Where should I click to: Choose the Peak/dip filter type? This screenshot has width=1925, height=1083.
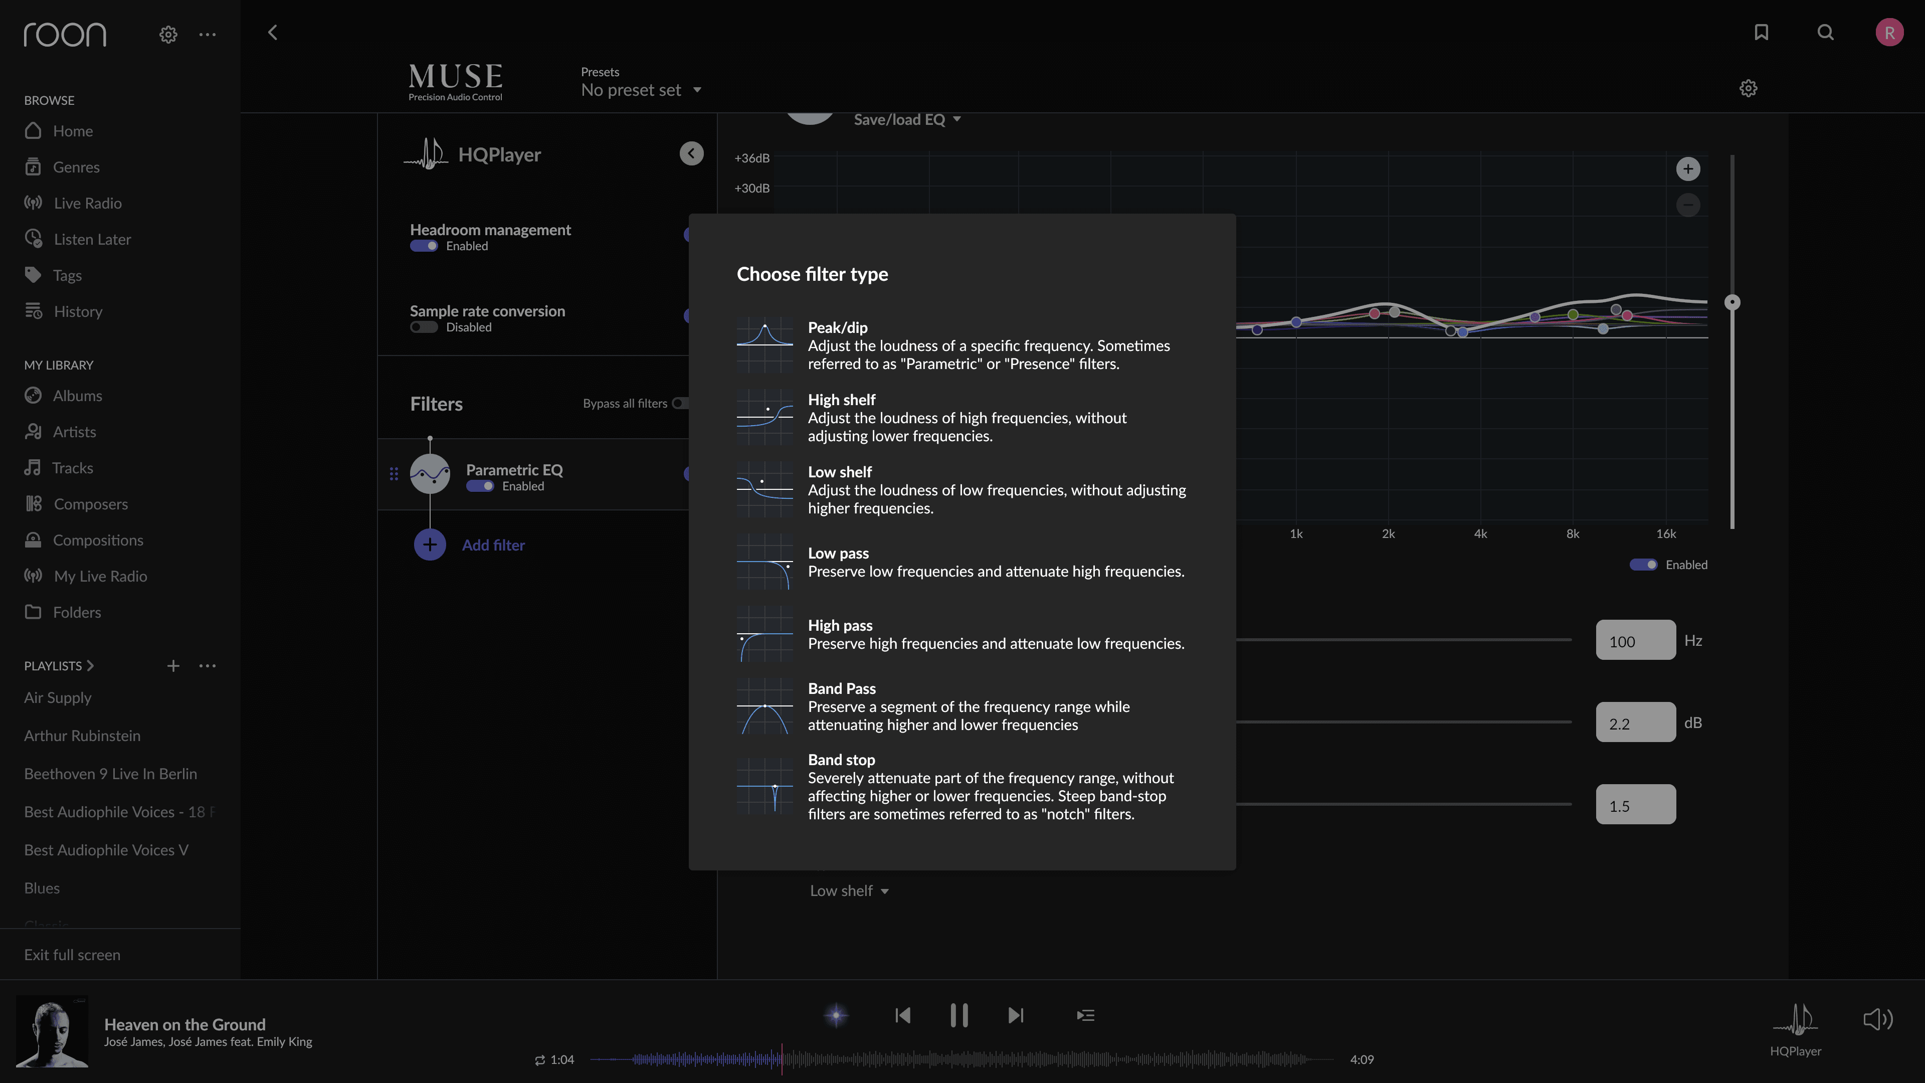tap(962, 345)
